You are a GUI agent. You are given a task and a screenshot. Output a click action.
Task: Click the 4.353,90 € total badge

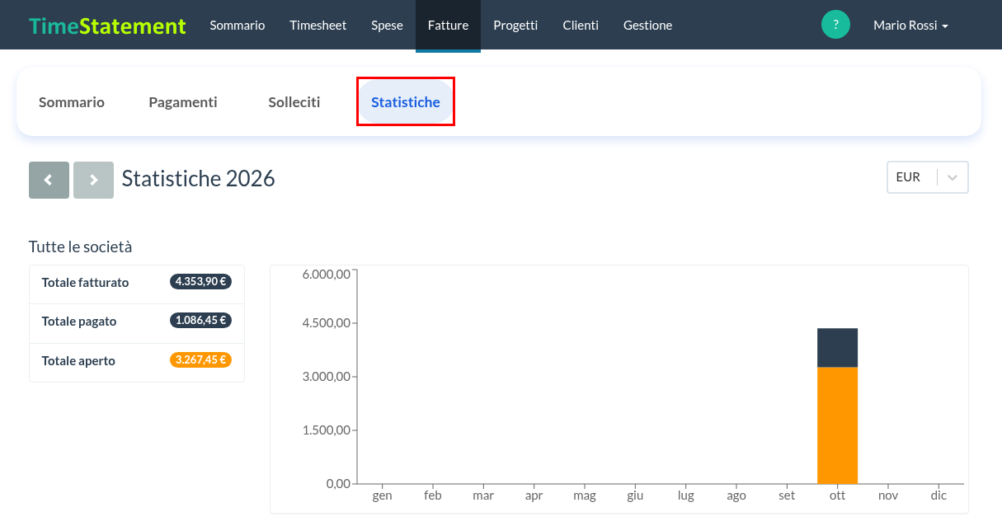point(200,281)
